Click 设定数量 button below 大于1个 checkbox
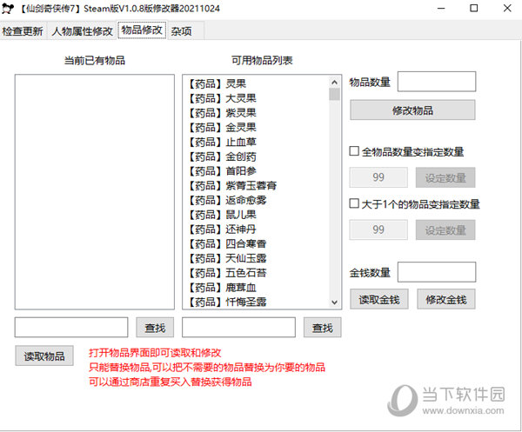This screenshot has width=522, height=432. [445, 229]
